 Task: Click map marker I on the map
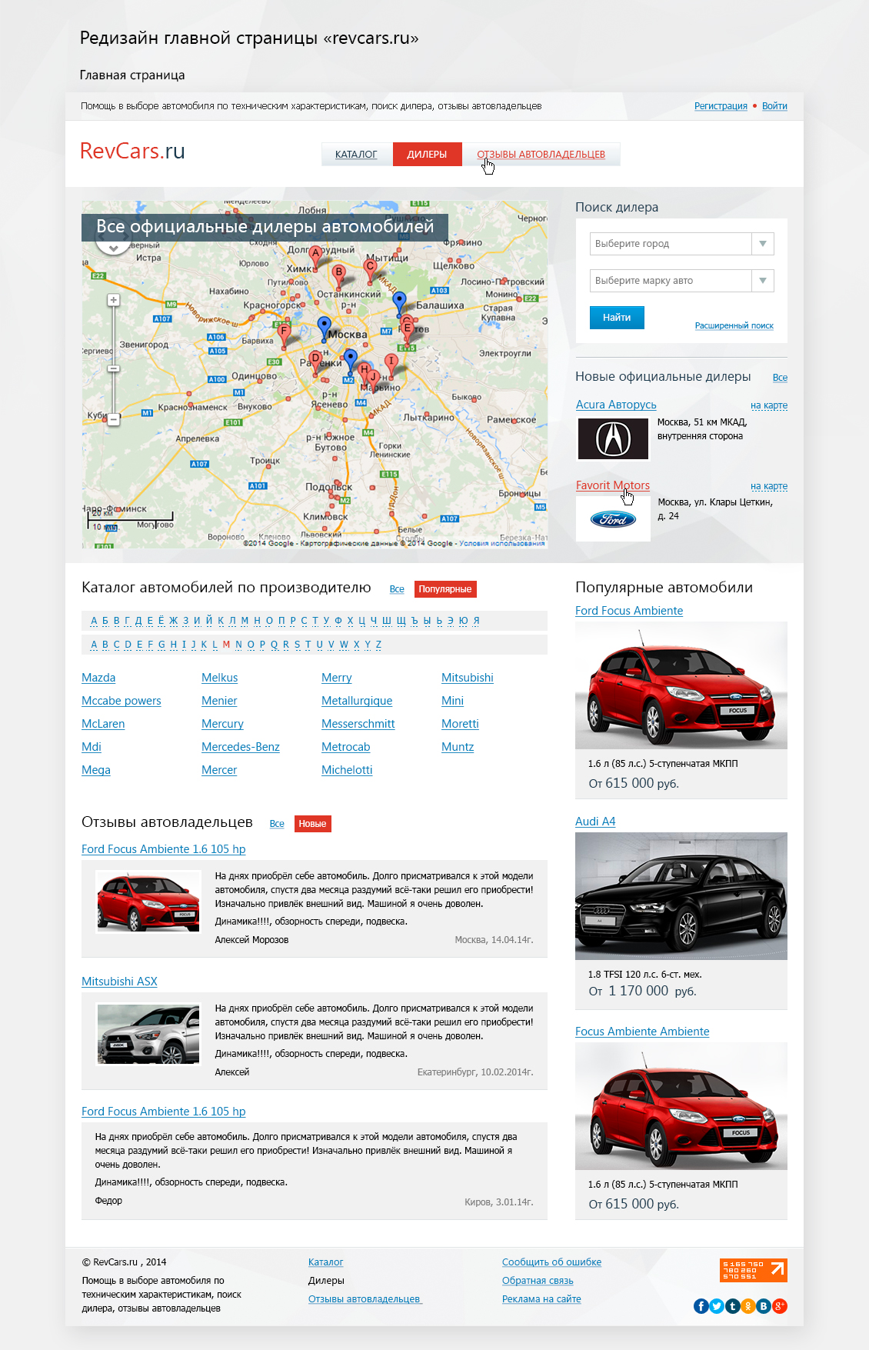tap(391, 365)
